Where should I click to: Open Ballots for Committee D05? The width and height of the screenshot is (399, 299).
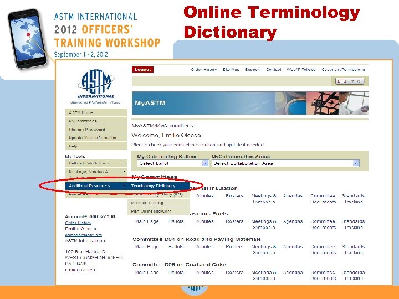pyautogui.click(x=176, y=272)
